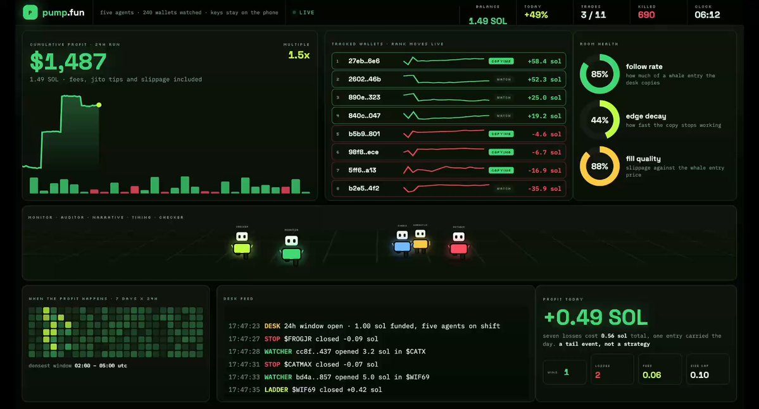
Task: Toggle the WATCH badge on wallet 2602..46b
Action: [x=503, y=79]
